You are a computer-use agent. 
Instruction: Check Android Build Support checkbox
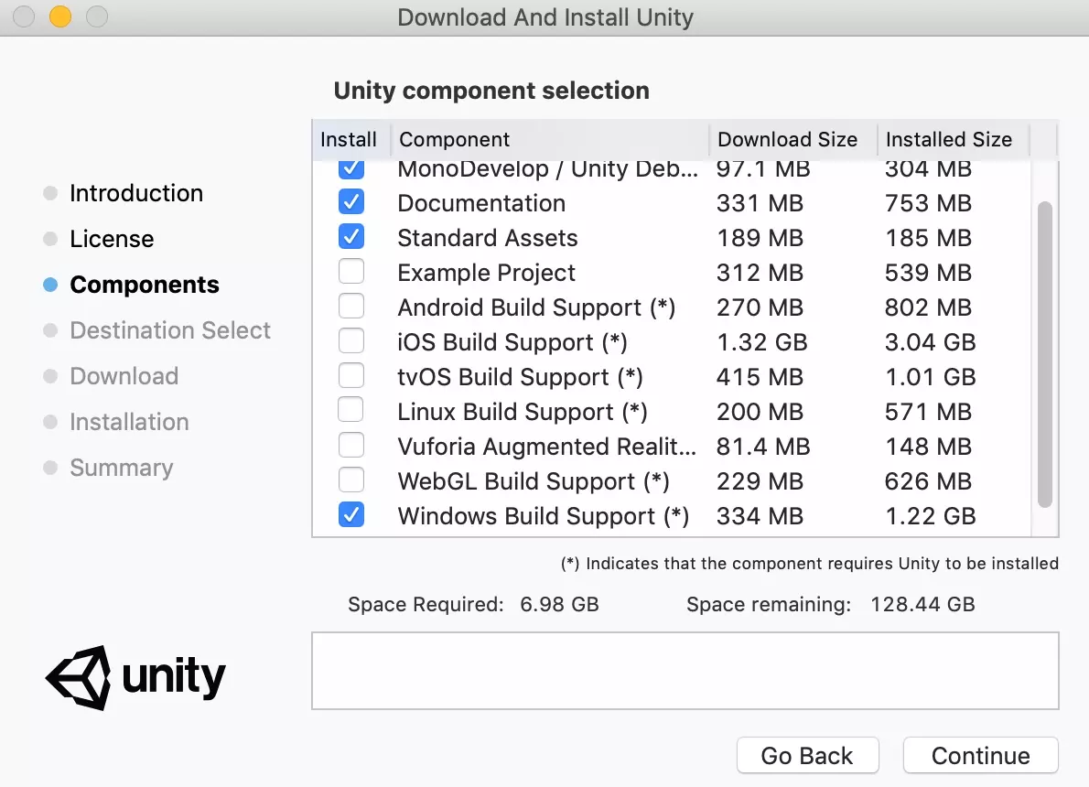351,307
